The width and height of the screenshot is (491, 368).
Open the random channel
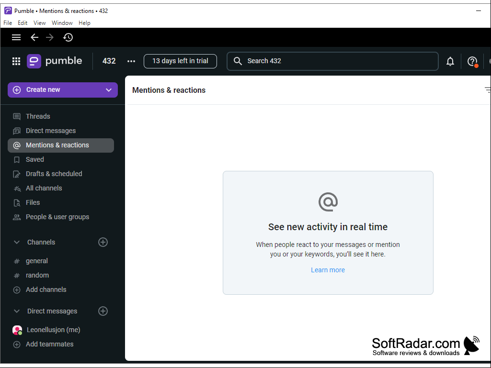click(x=61, y=275)
